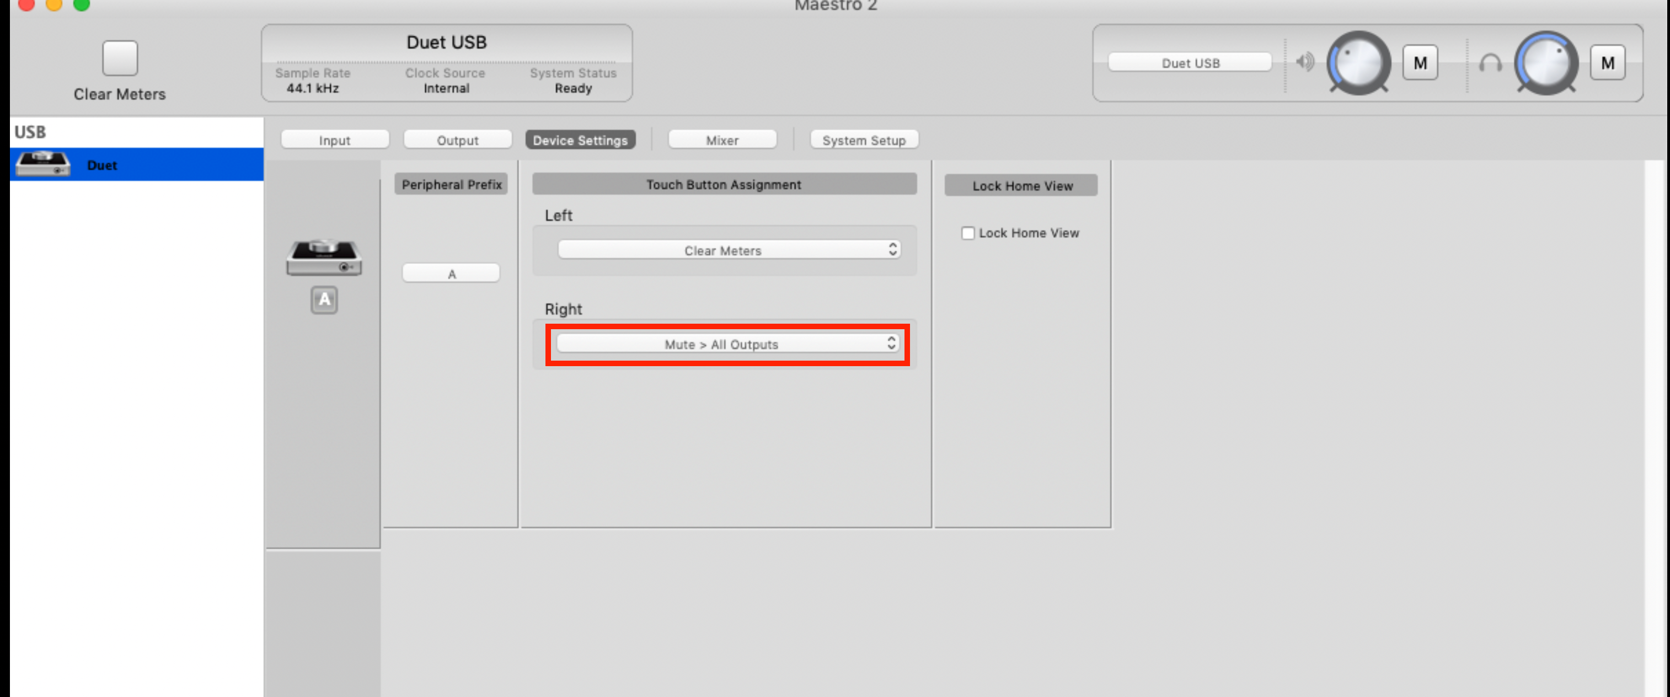Mute the speaker output with M
Image resolution: width=1670 pixels, height=697 pixels.
click(1420, 63)
